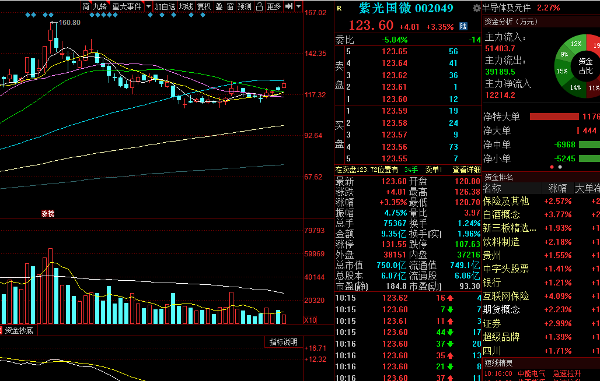Toggle the 简 simple view button
This screenshot has width=600, height=381.
pyautogui.click(x=86, y=6)
